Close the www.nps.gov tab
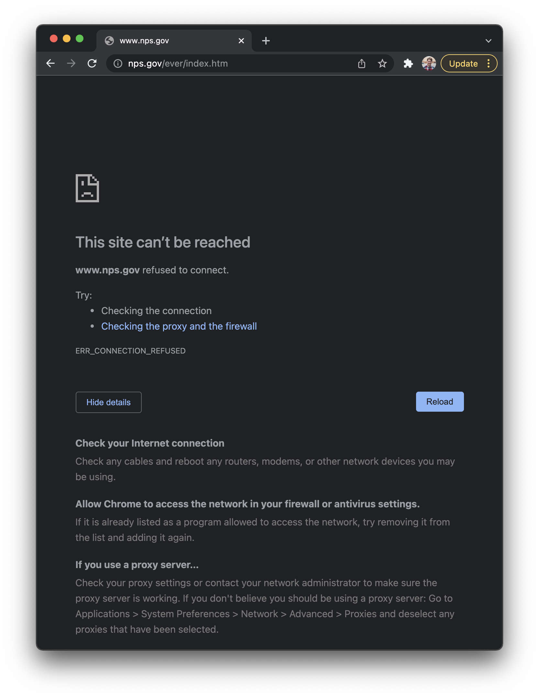Image resolution: width=539 pixels, height=698 pixels. tap(241, 40)
